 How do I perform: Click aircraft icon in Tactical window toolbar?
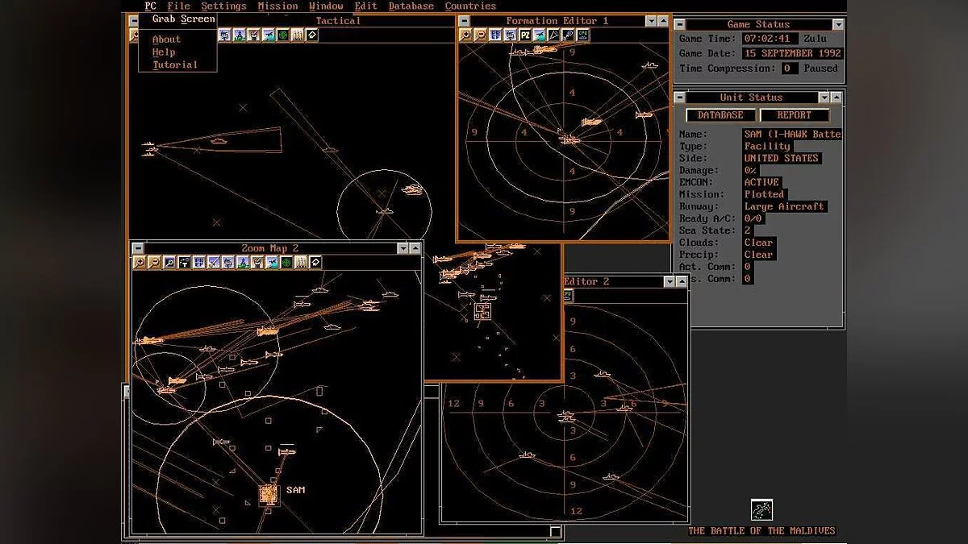269,35
